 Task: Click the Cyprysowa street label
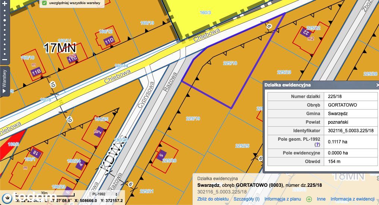coord(146,95)
